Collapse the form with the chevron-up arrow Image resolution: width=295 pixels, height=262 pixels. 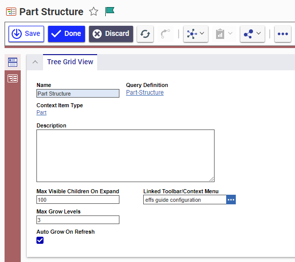(x=35, y=62)
